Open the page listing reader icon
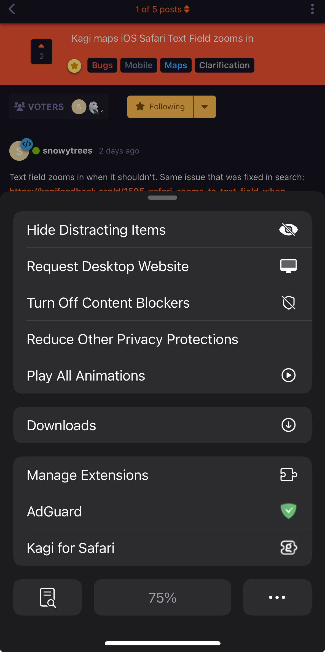 (47, 597)
